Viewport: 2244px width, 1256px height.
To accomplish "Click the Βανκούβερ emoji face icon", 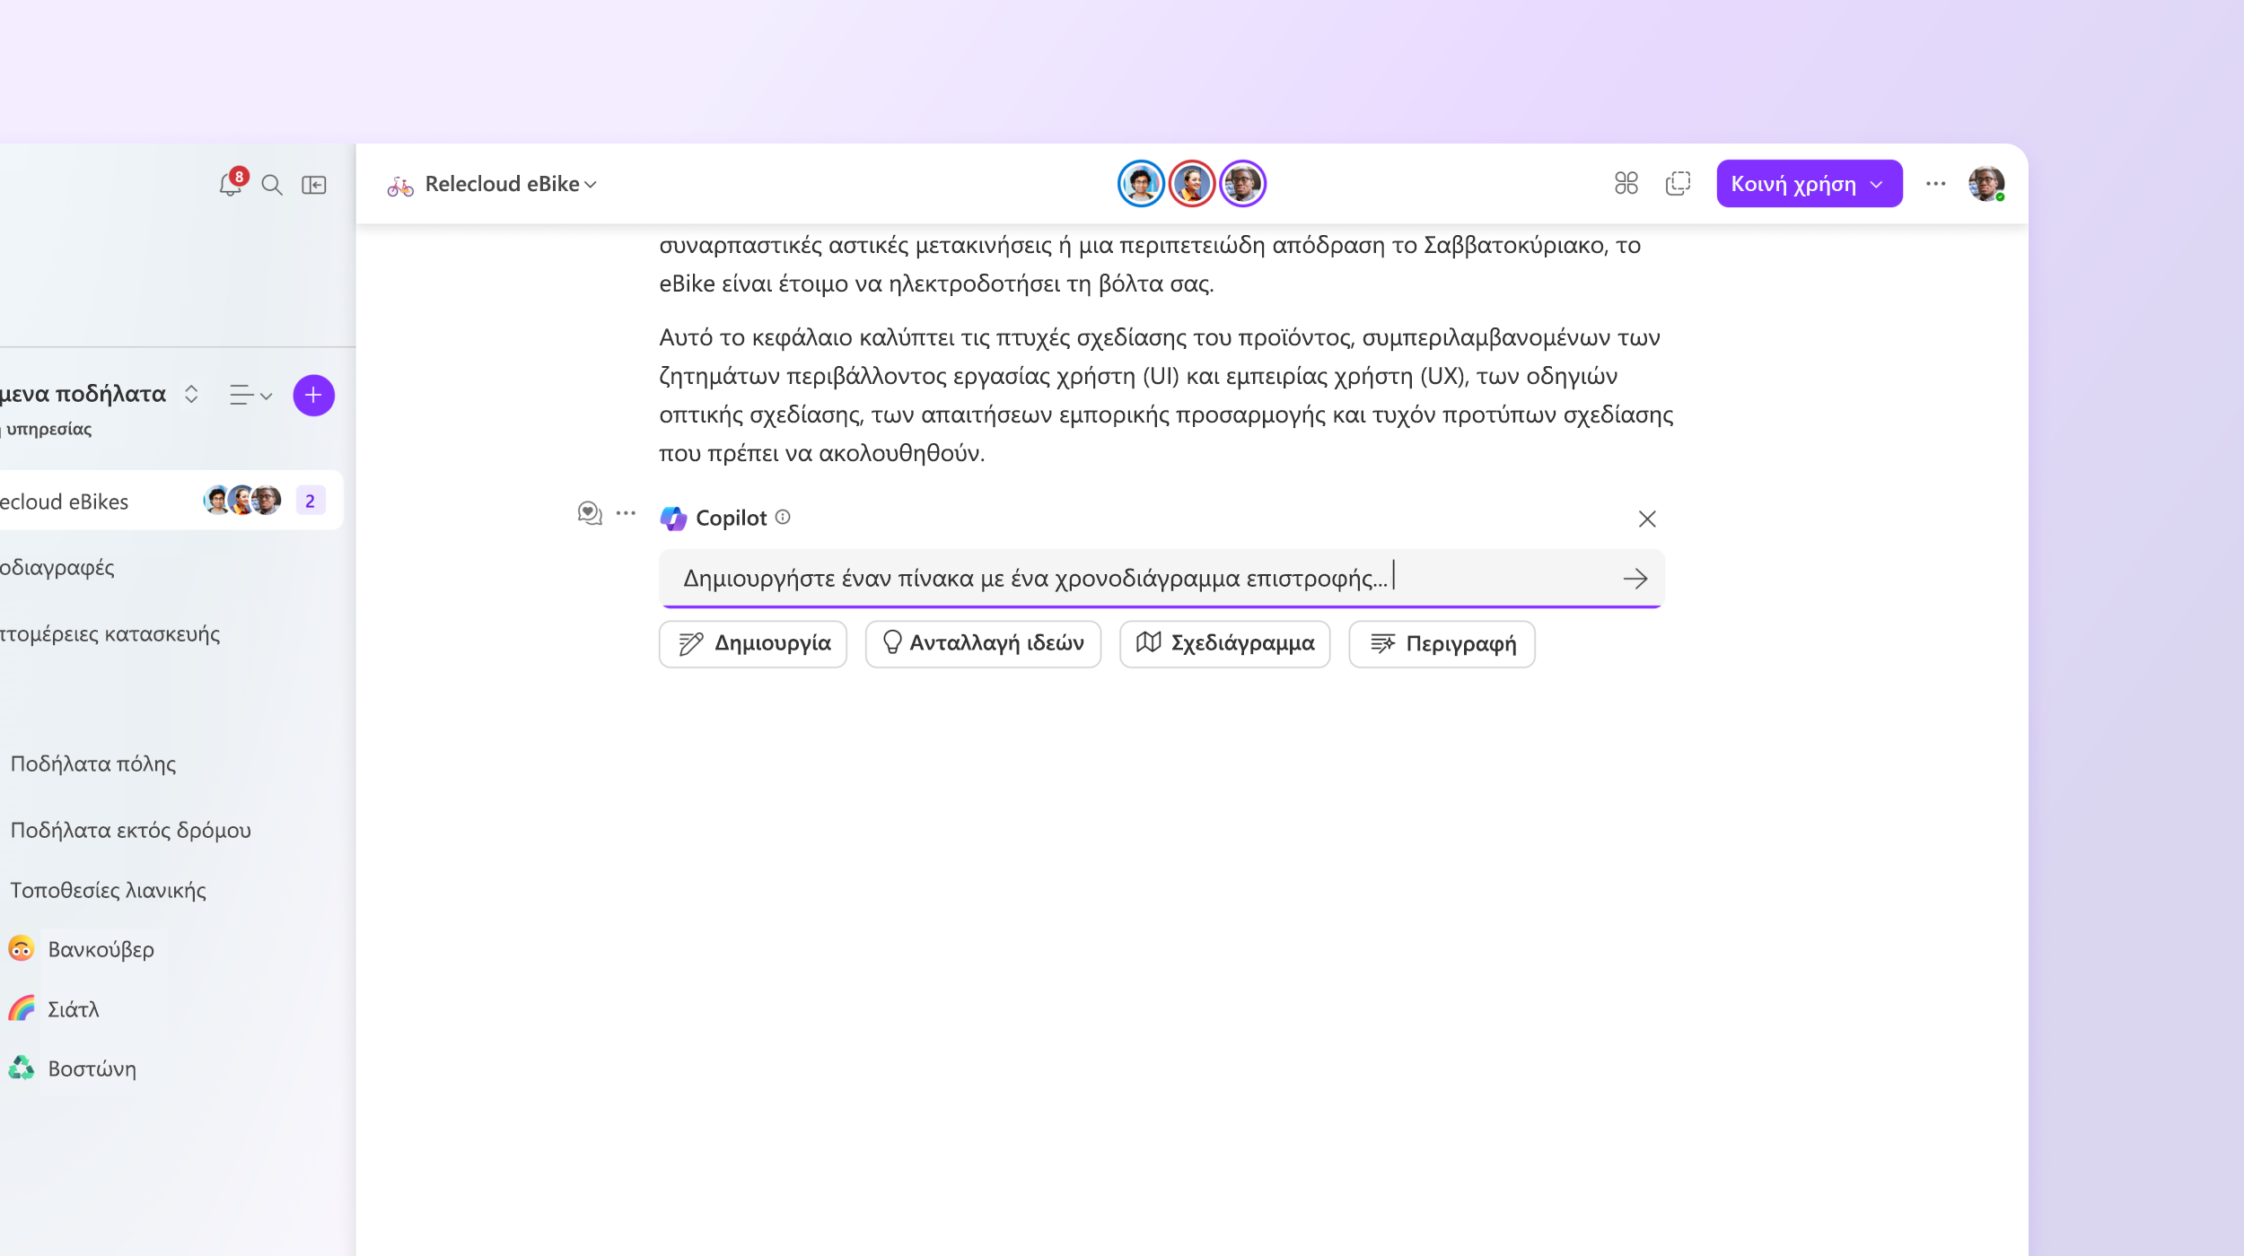I will 22,948.
